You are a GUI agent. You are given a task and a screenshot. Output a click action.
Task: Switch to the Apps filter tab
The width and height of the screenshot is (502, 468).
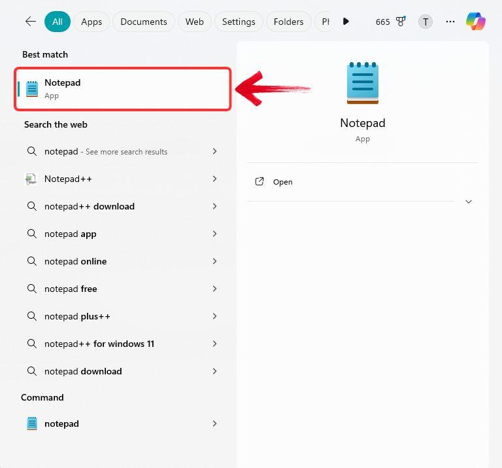[92, 22]
